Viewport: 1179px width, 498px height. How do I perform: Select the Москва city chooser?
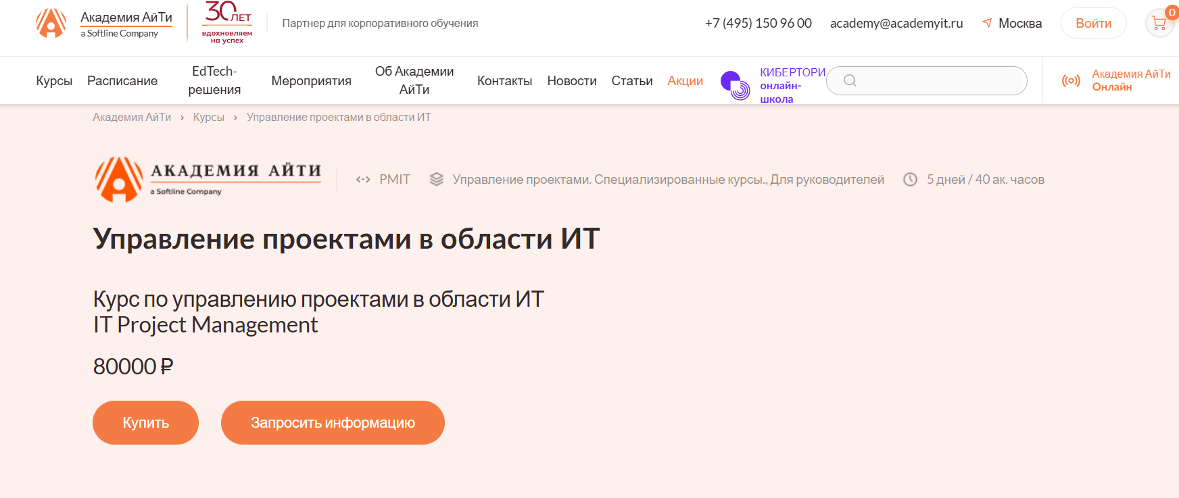1019,23
